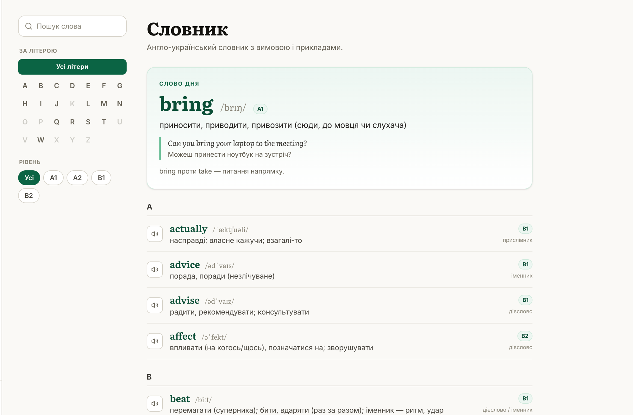Filter words by letter I
This screenshot has width=633, height=415.
[x=41, y=104]
